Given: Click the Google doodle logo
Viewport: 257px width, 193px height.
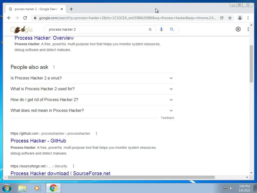Looking at the screenshot, I should (x=22, y=30).
